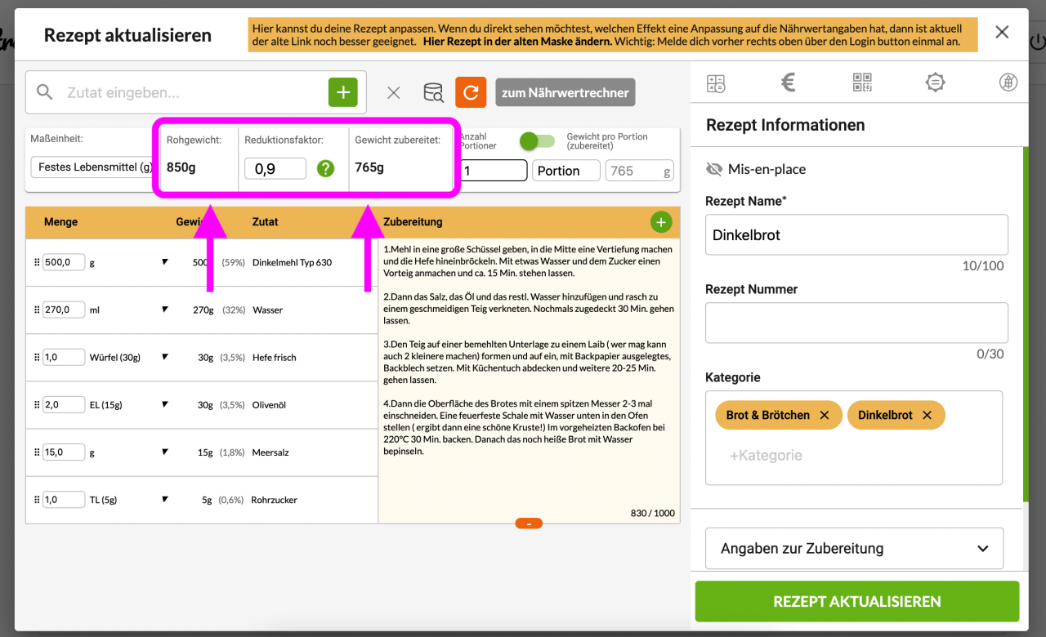Open the database search icon
This screenshot has width=1046, height=637.
(x=433, y=92)
